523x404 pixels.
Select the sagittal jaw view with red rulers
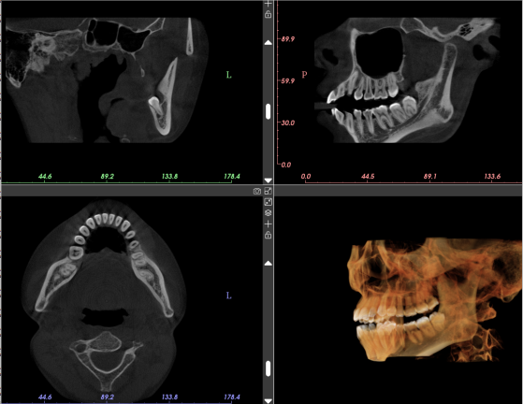click(399, 92)
